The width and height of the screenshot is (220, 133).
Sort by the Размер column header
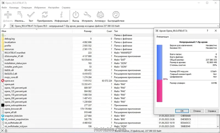(x=82, y=31)
